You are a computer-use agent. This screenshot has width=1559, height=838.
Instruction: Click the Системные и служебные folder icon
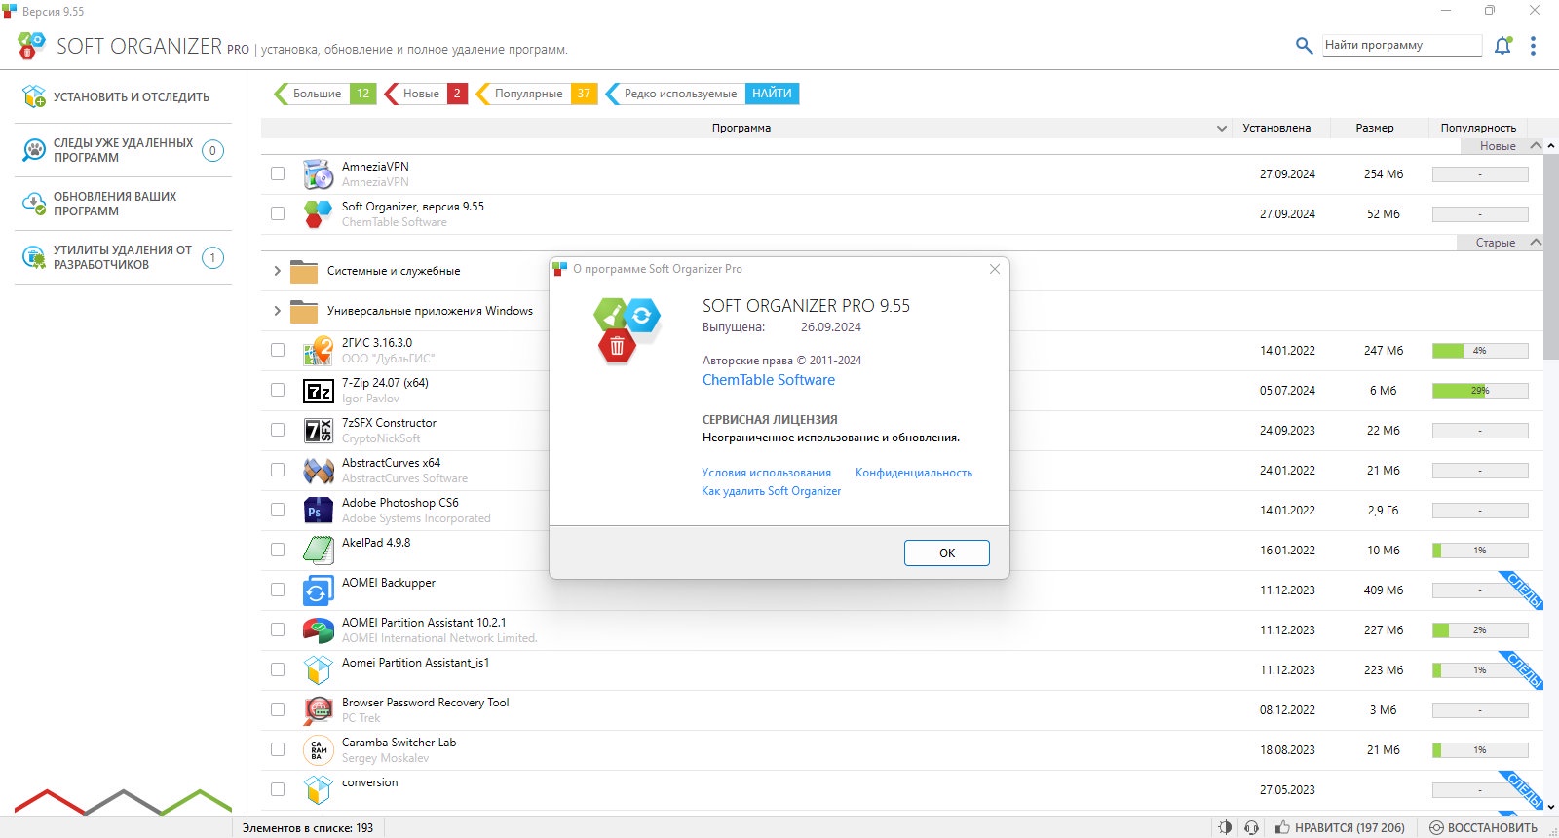304,271
